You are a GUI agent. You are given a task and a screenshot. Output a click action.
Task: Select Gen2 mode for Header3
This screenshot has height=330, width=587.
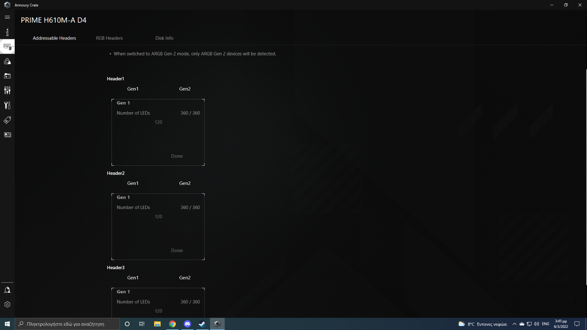coord(185,278)
